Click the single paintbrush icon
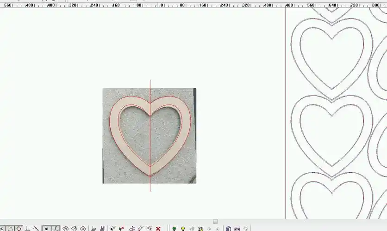Screen dimensions: 387x231 [x=94, y=228]
